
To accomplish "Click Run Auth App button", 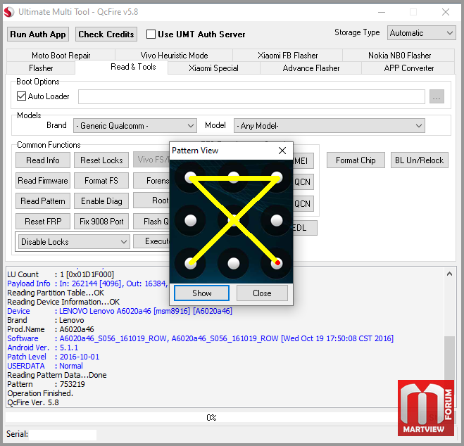I will (38, 34).
